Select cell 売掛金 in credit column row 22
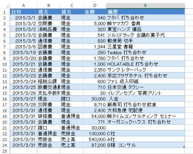Screen dimensions: 193x154 (71, 134)
